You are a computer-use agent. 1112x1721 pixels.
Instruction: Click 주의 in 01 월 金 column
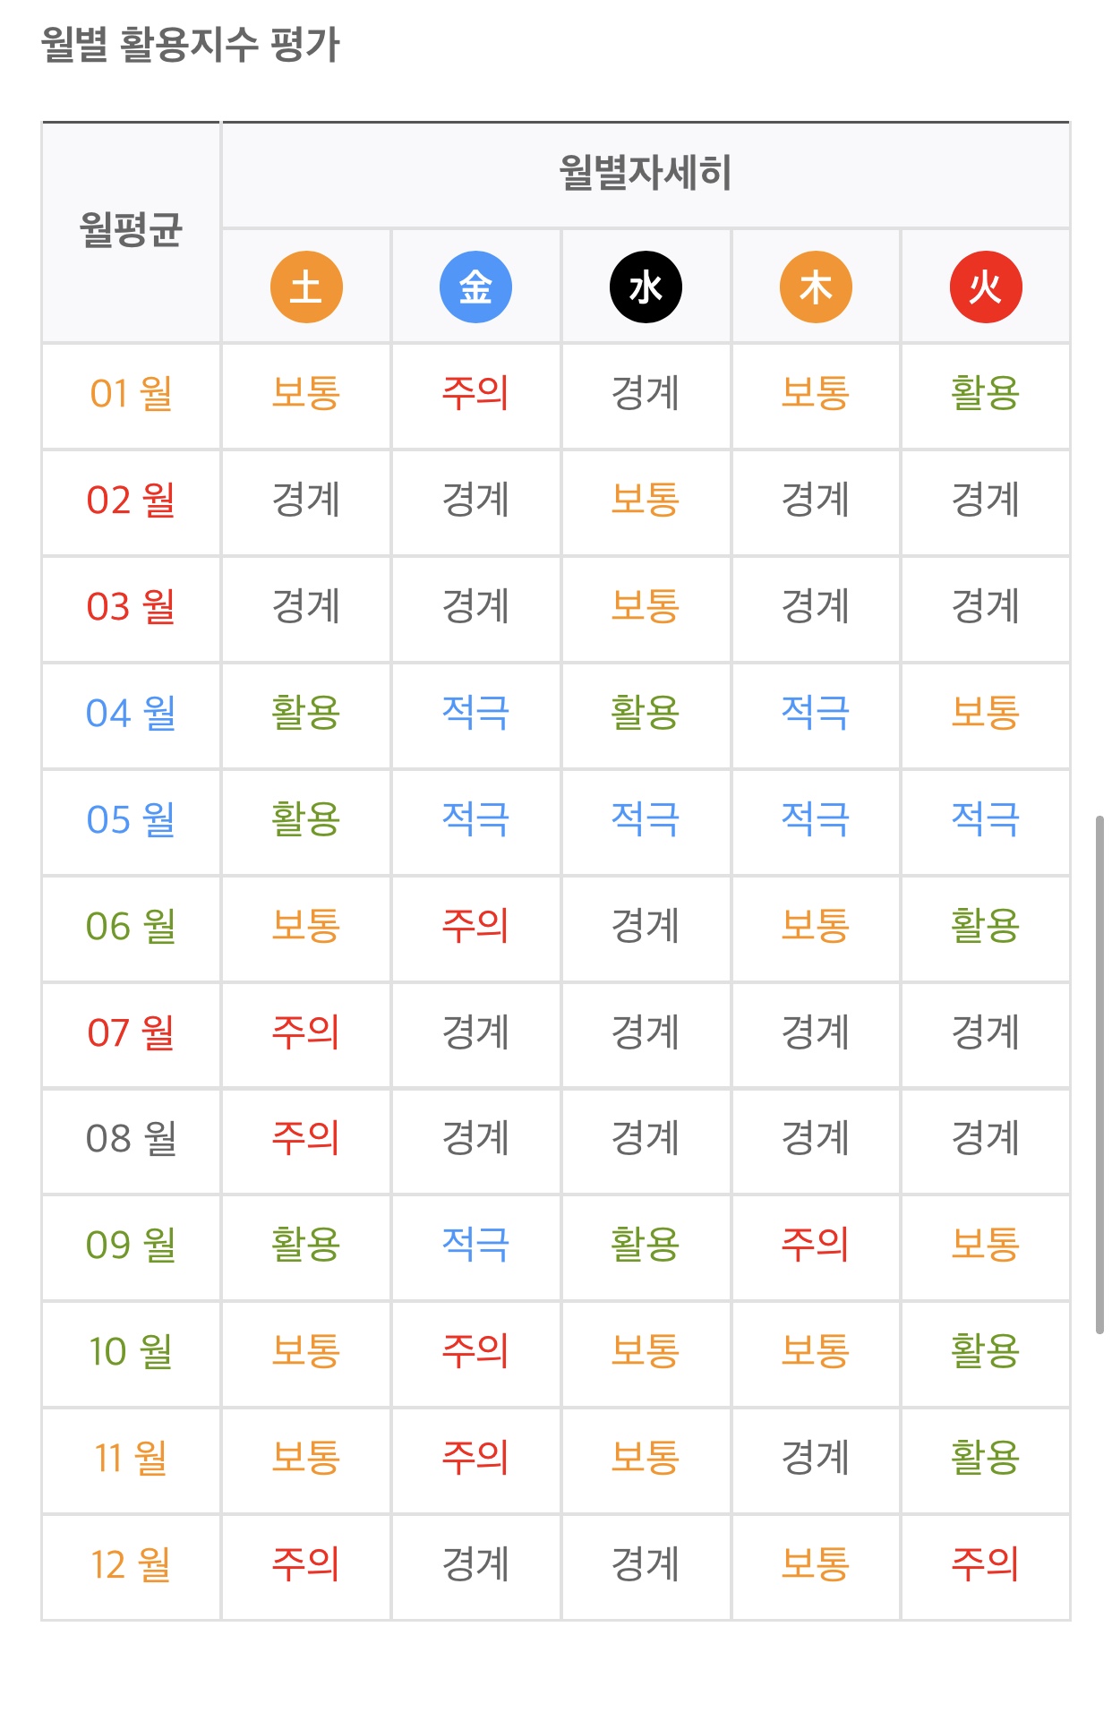[x=475, y=394]
